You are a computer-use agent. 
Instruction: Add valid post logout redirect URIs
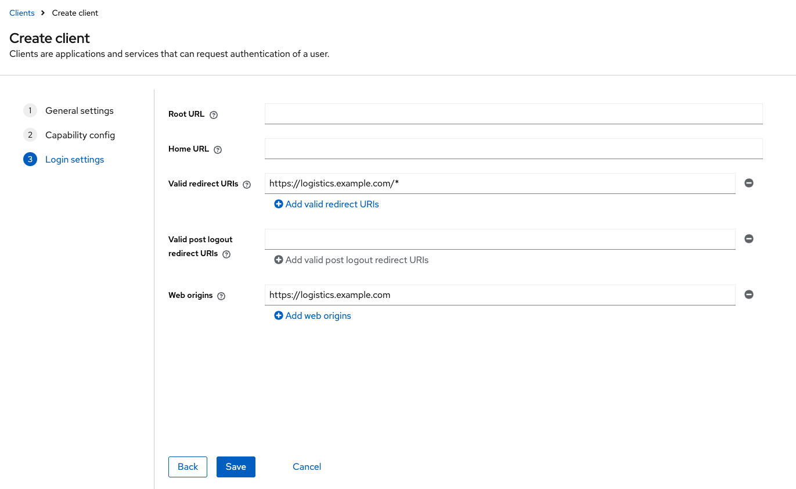351,260
